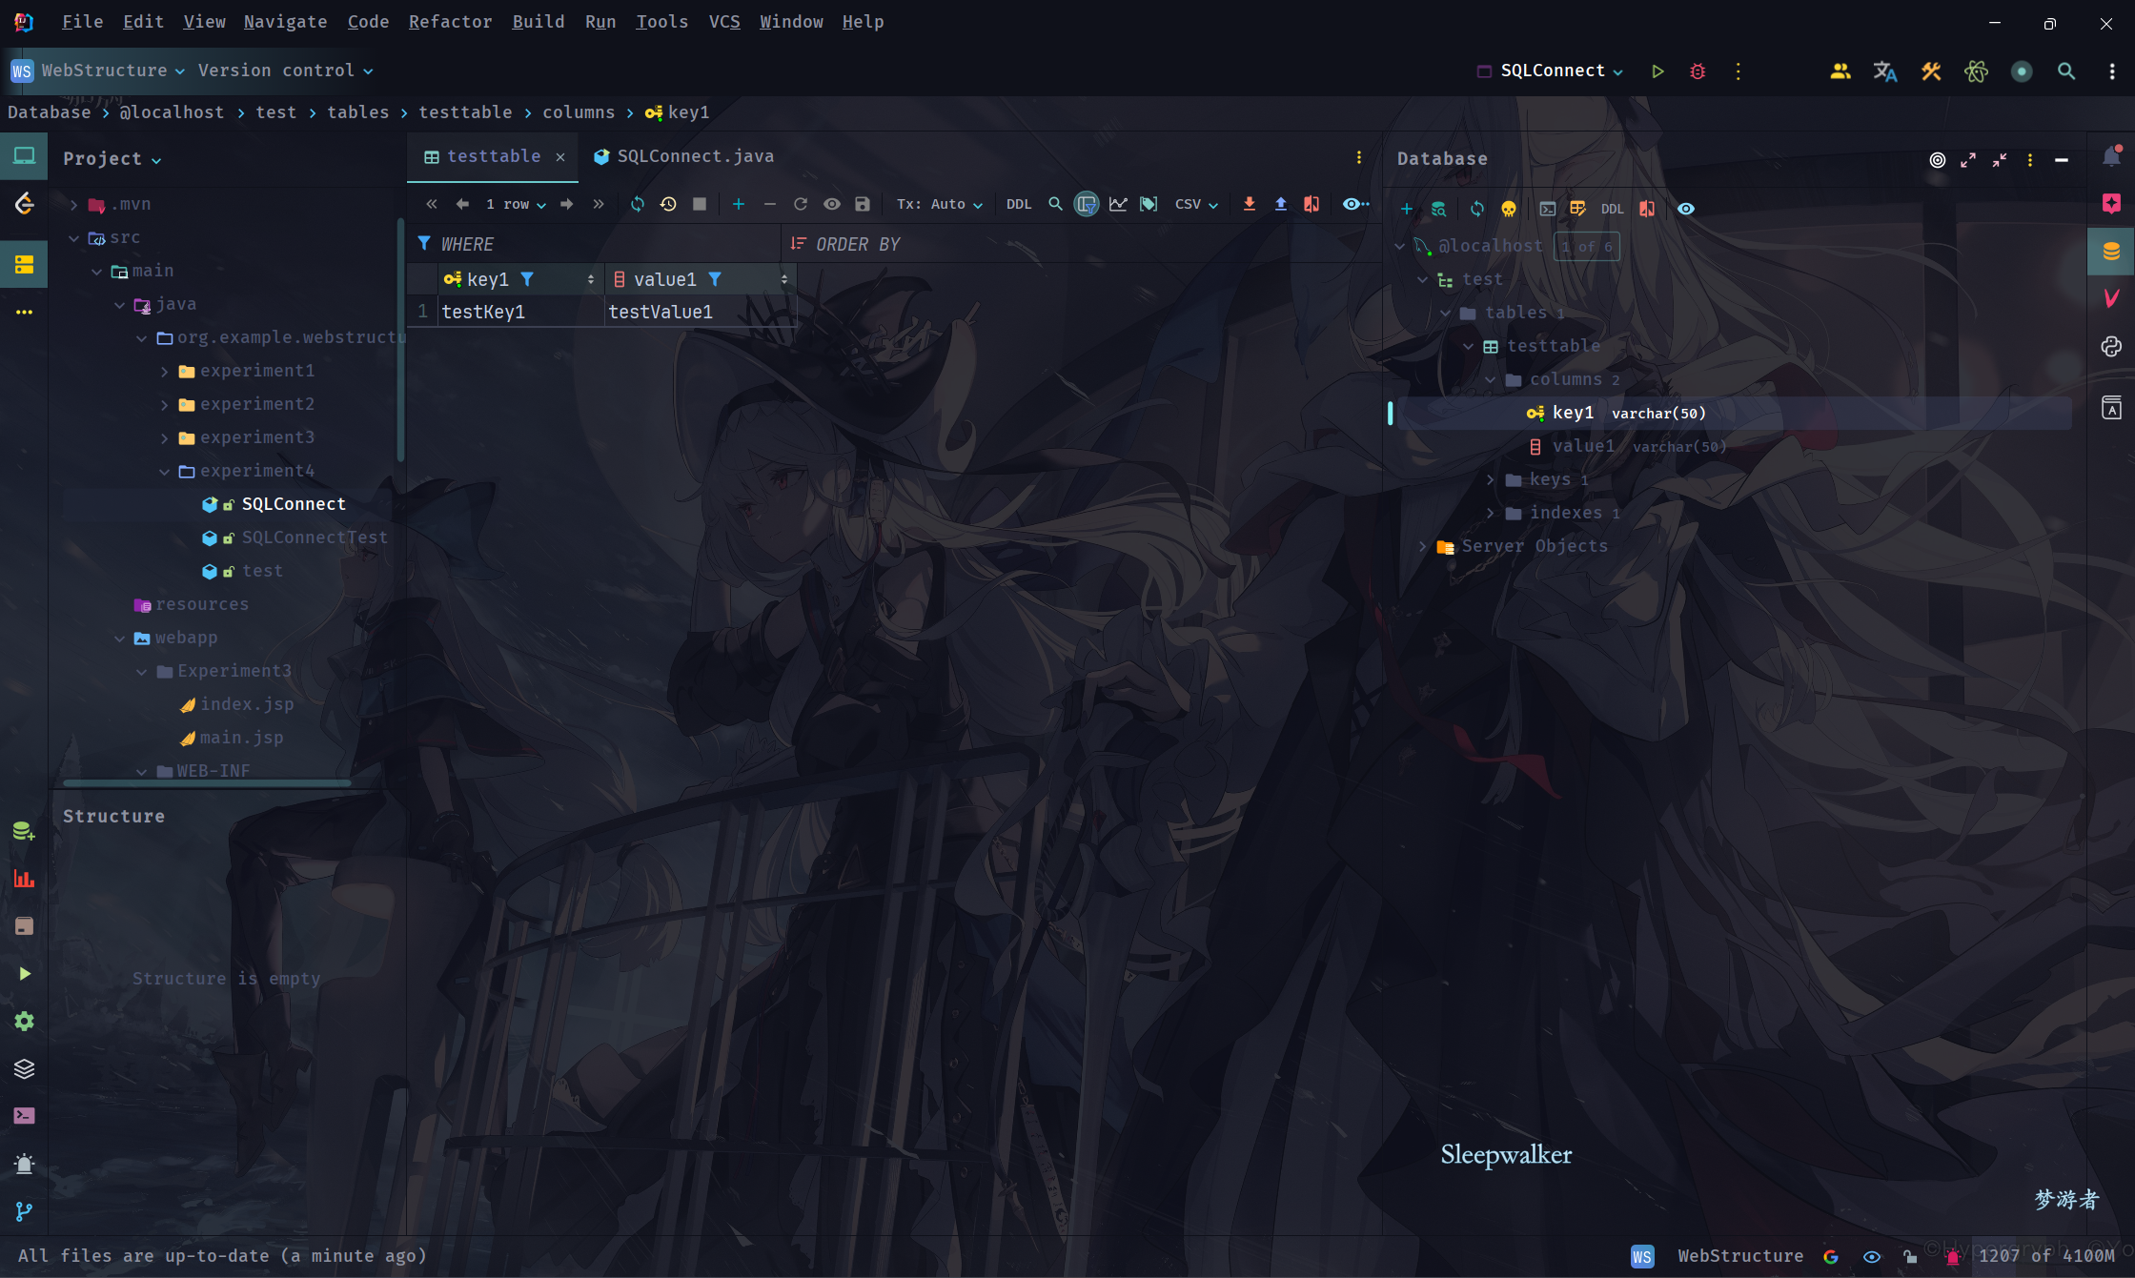The width and height of the screenshot is (2135, 1278).
Task: Edit table data icon in Database toolbar
Action: click(x=1578, y=209)
